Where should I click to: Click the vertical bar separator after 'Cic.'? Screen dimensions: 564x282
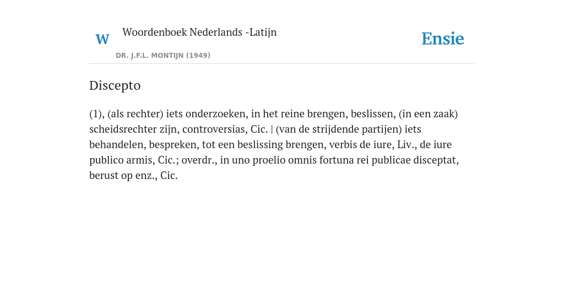(272, 129)
